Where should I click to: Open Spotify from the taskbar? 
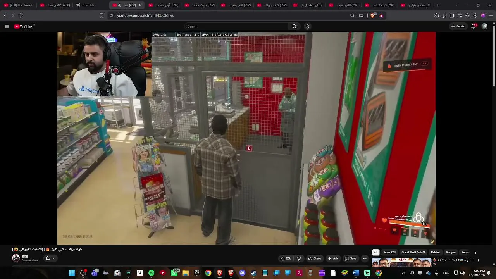151,273
